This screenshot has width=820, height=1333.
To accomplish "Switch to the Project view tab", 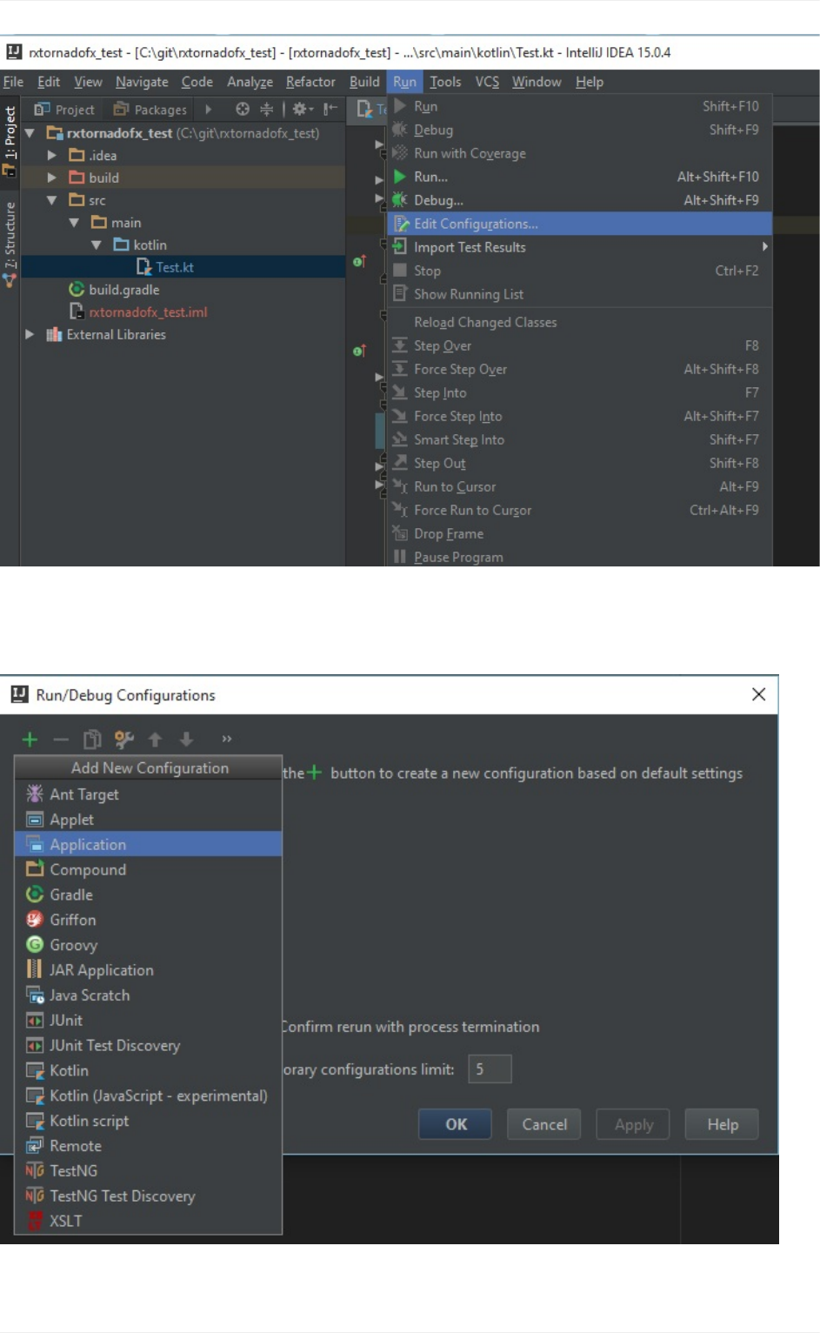I will [63, 110].
